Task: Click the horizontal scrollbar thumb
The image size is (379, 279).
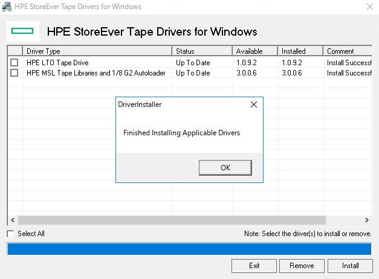Action: (172, 220)
